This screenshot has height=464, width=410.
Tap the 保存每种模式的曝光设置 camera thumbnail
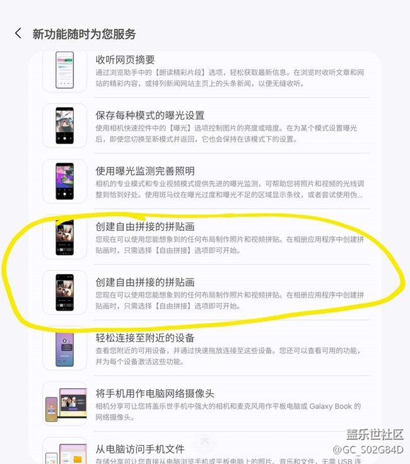64,125
